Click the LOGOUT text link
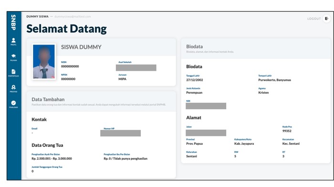334x187 pixels. click(314, 19)
